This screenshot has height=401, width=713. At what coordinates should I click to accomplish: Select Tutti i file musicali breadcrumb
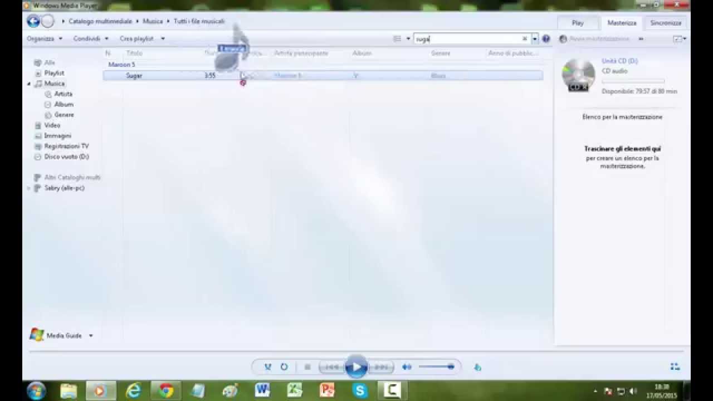(199, 21)
